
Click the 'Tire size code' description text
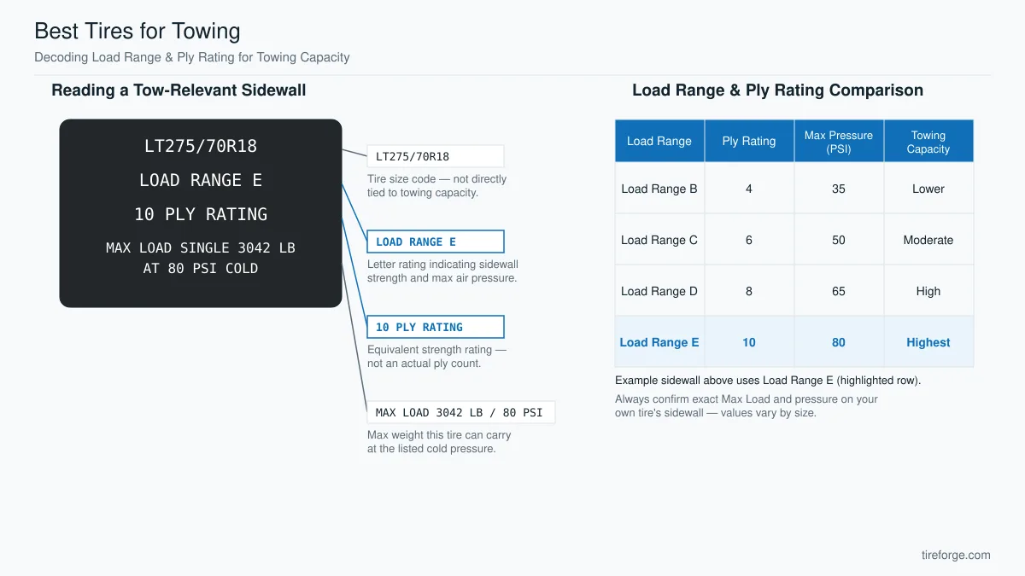(436, 186)
